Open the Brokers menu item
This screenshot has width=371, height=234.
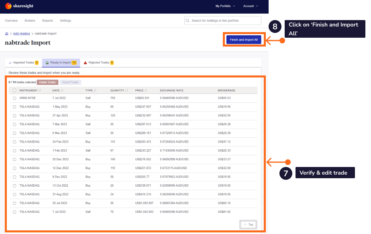(x=30, y=20)
